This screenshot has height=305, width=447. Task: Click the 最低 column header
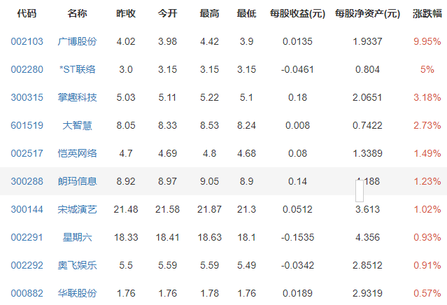pyautogui.click(x=247, y=13)
